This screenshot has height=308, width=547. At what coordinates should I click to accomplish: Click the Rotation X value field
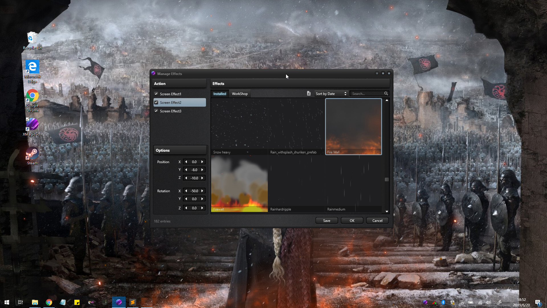(194, 191)
